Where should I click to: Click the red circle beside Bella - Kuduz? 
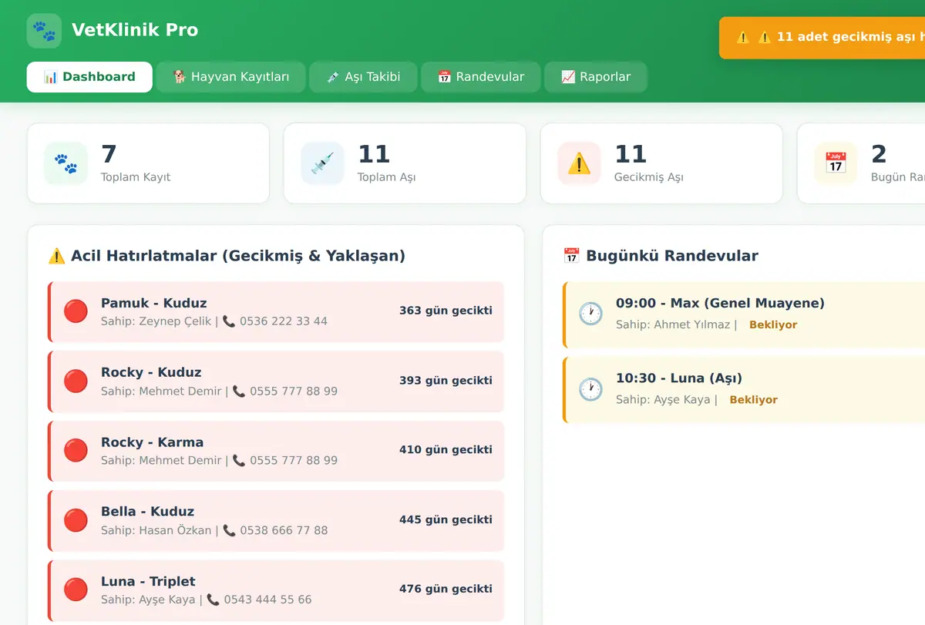(x=76, y=520)
